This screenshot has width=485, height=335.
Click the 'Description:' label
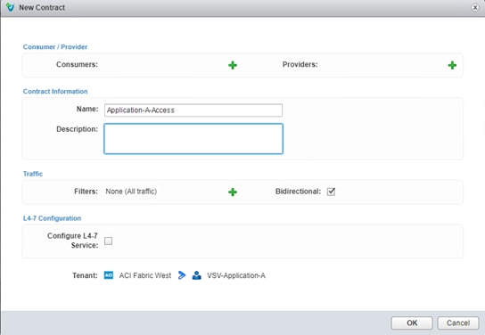77,129
